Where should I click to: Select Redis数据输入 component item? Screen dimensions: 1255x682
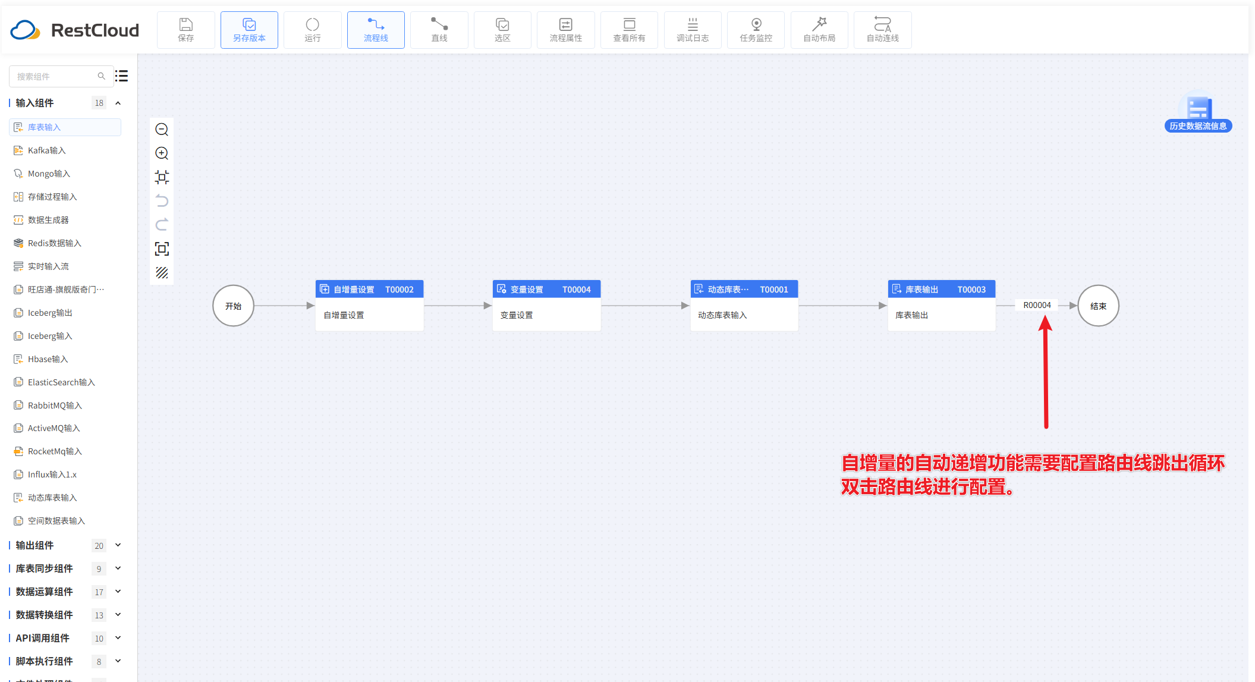54,243
